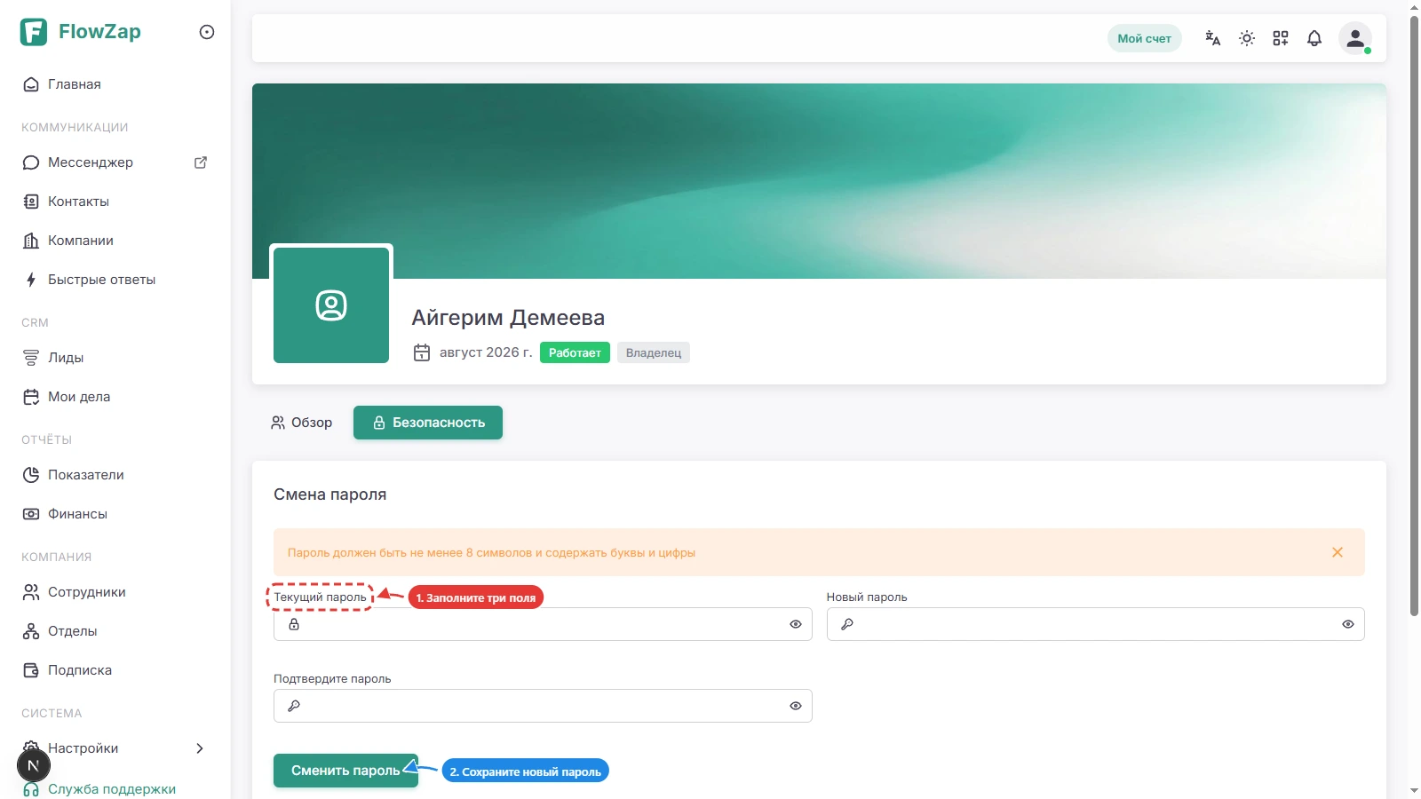Click Мессенджер external link icon

tap(201, 162)
